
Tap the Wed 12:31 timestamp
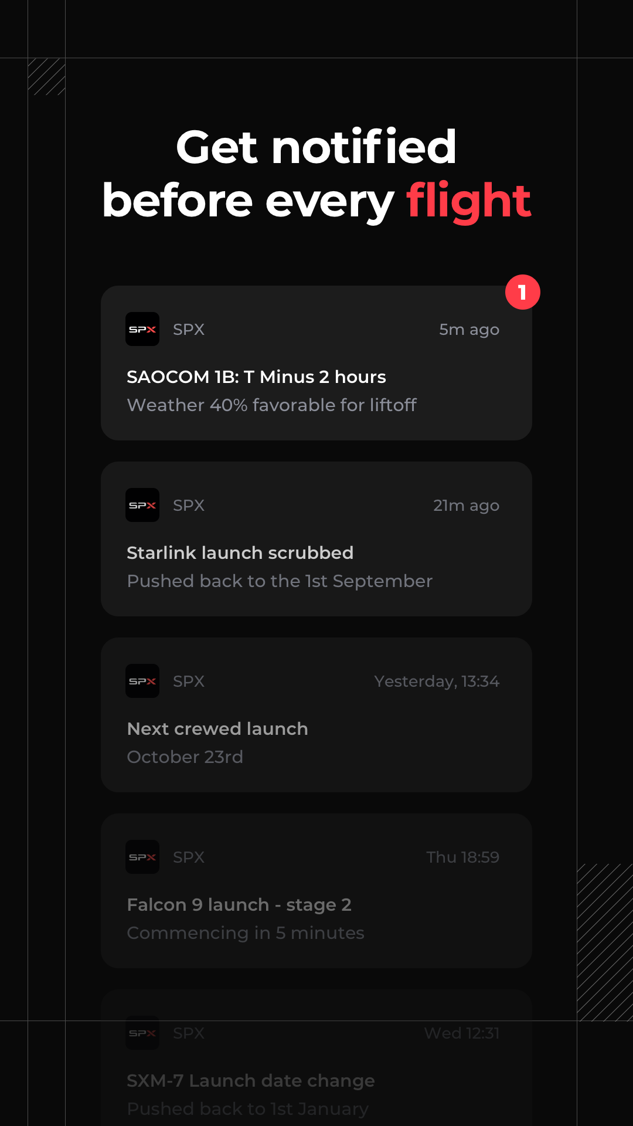(462, 1033)
